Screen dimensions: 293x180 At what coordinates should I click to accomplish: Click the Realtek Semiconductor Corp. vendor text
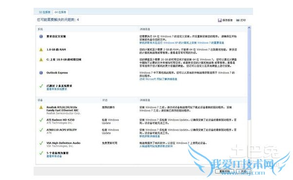point(63,113)
